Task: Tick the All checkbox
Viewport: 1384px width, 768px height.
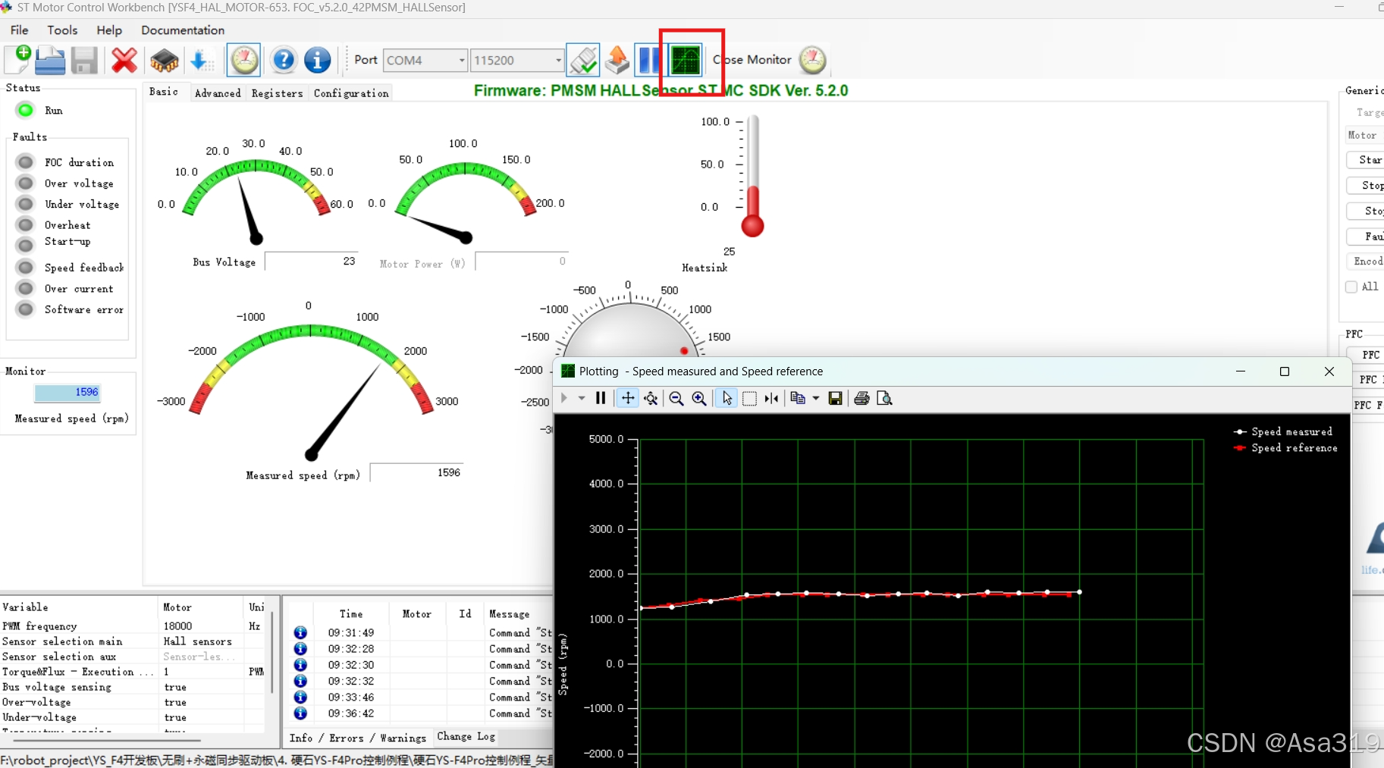Action: 1351,287
